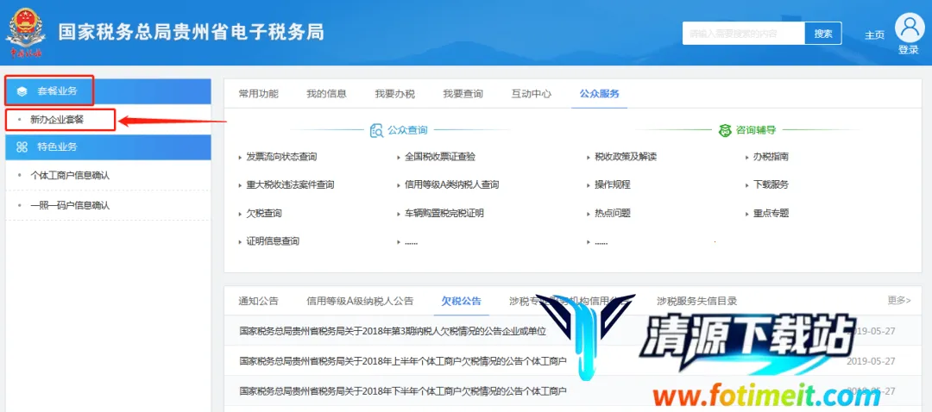This screenshot has width=932, height=412.
Task: Click the site title 国家税务总局贵州省电子税务局
Action: pyautogui.click(x=191, y=32)
